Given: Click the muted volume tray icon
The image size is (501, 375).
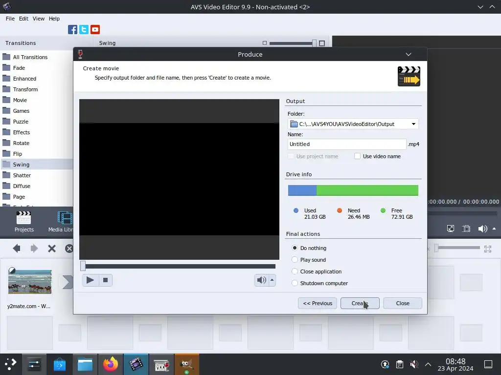Looking at the screenshot, I should pos(414,364).
